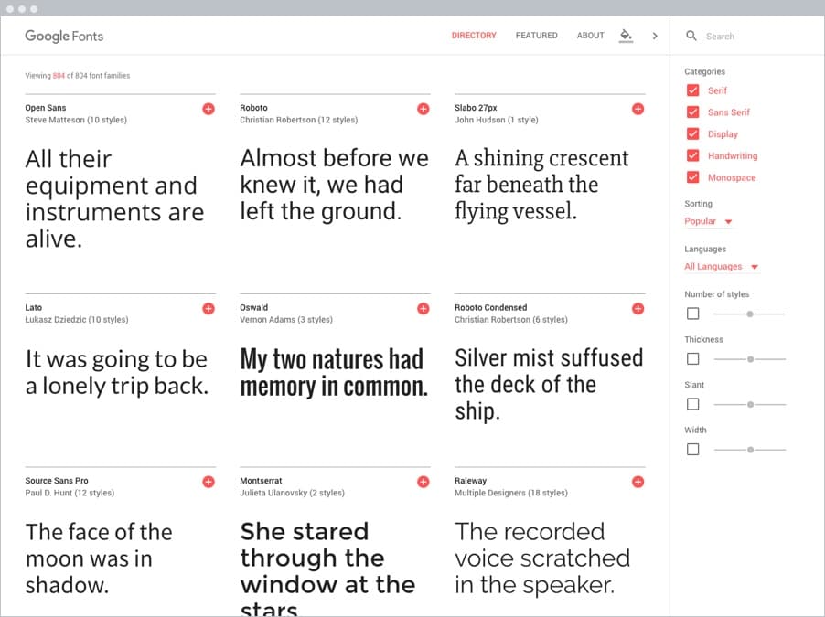
Task: Click designer name Vernon Adams
Action: point(267,320)
